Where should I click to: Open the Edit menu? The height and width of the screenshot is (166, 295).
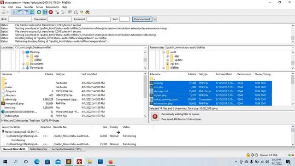tap(11, 7)
